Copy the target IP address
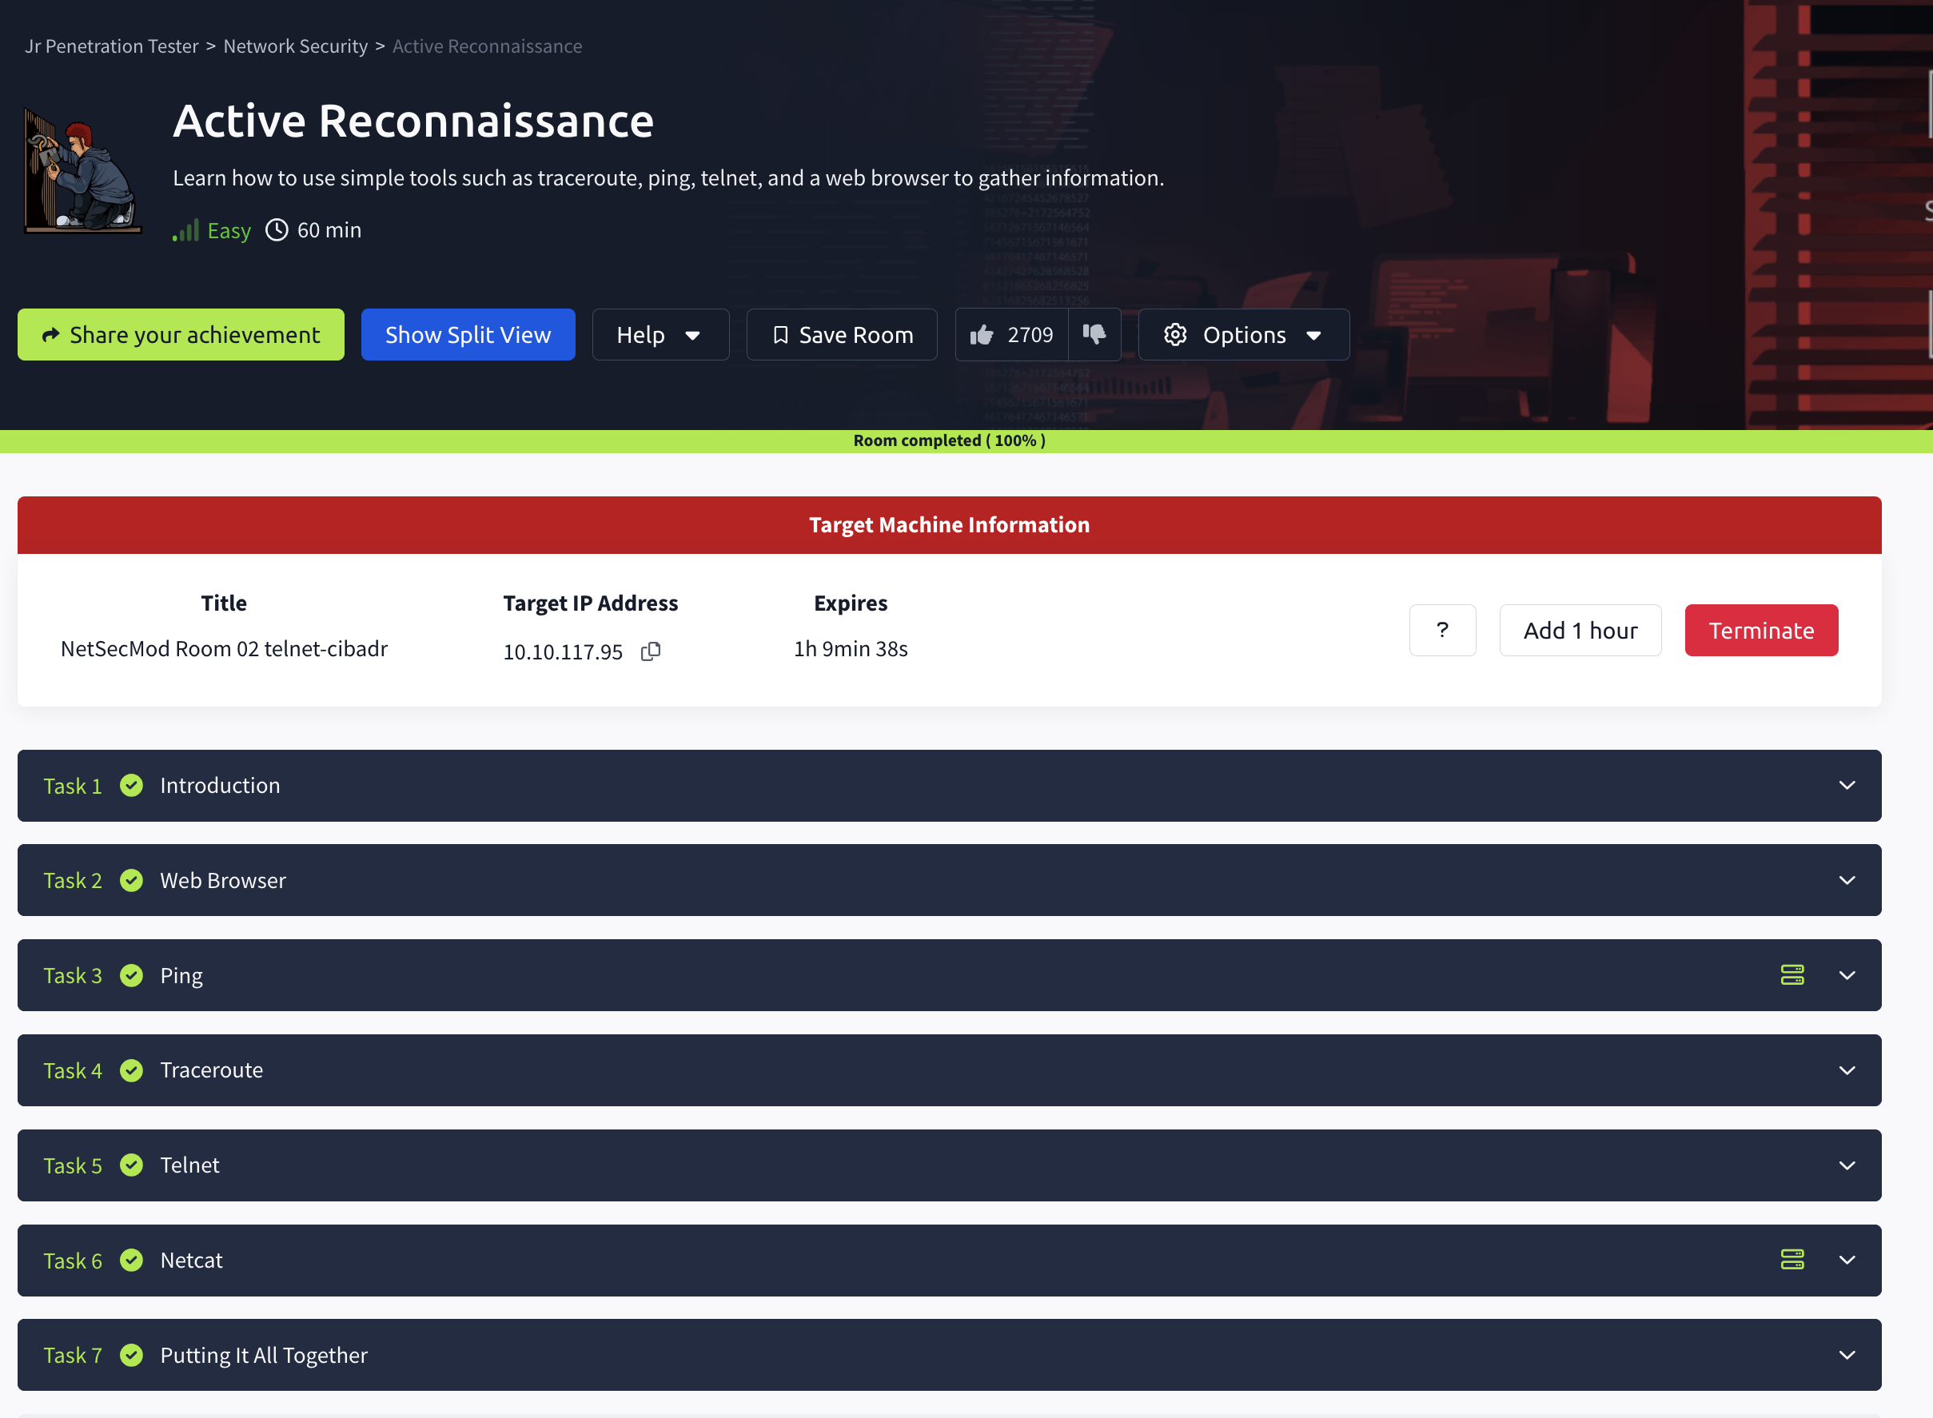This screenshot has width=1933, height=1418. click(651, 651)
